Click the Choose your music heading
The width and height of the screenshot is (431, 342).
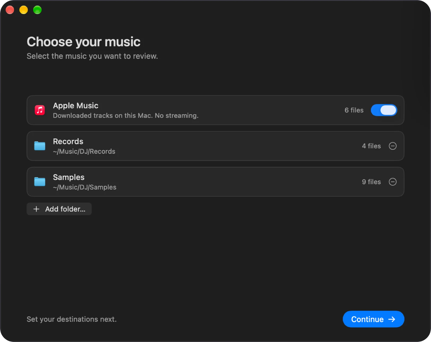(83, 42)
